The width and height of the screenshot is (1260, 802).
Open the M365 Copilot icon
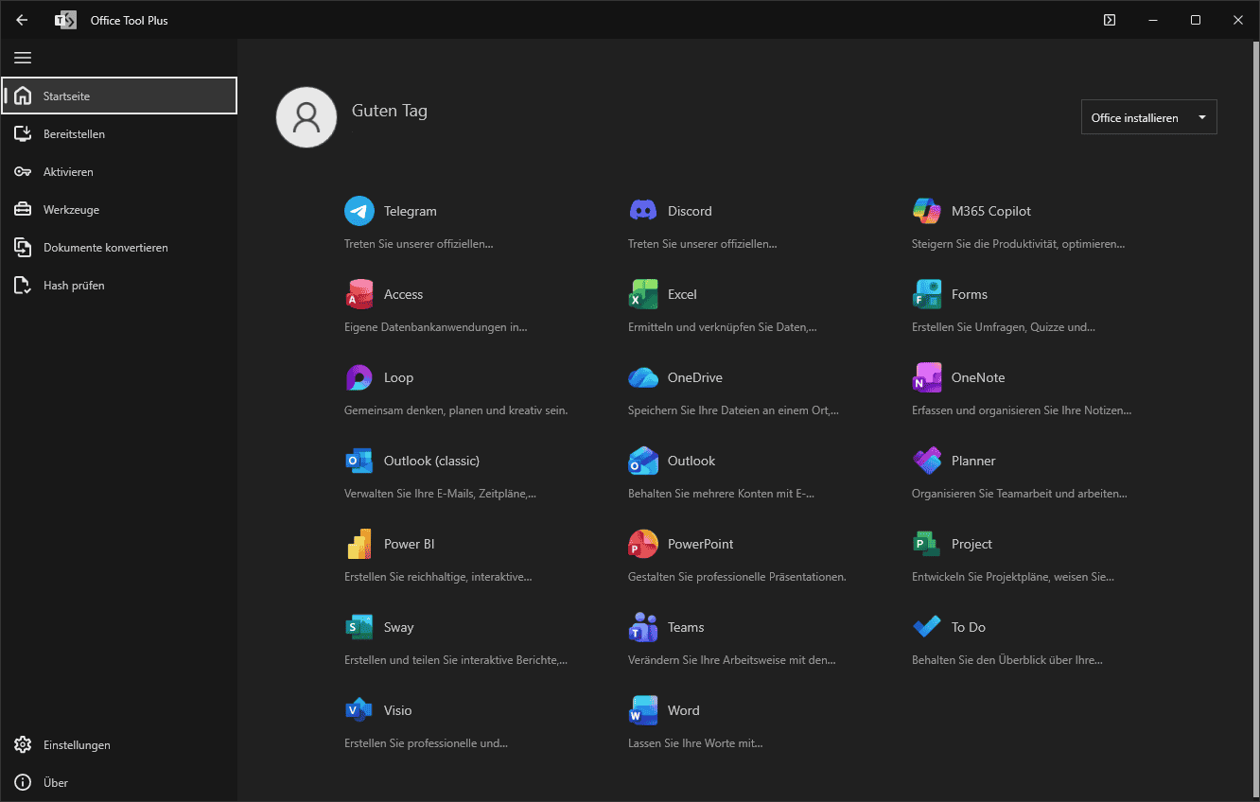[x=927, y=210]
